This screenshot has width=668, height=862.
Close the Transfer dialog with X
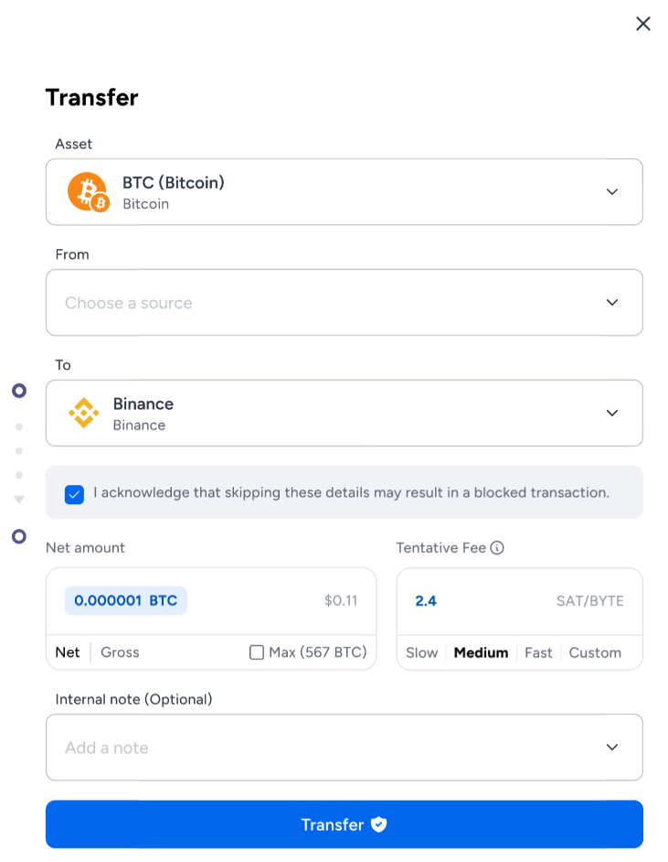pos(642,24)
